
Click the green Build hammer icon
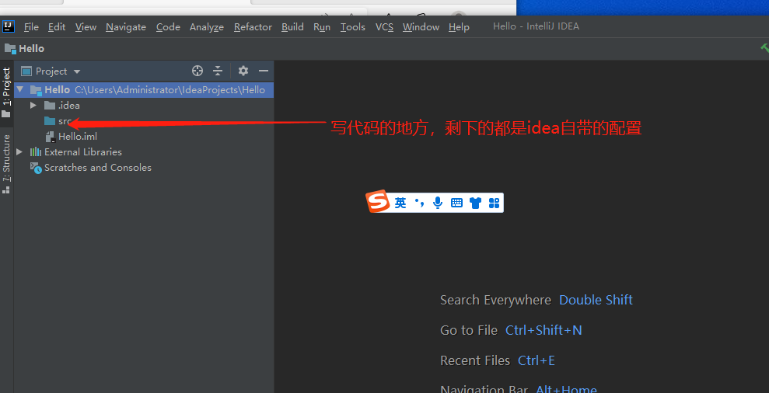coord(764,47)
